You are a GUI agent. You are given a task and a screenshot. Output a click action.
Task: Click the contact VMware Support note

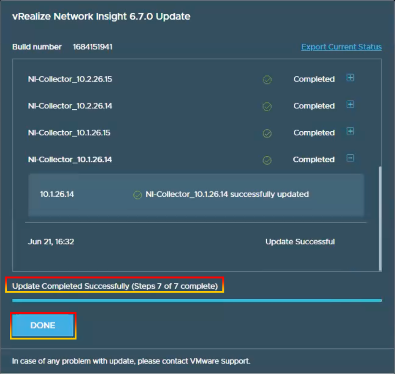pos(131,361)
